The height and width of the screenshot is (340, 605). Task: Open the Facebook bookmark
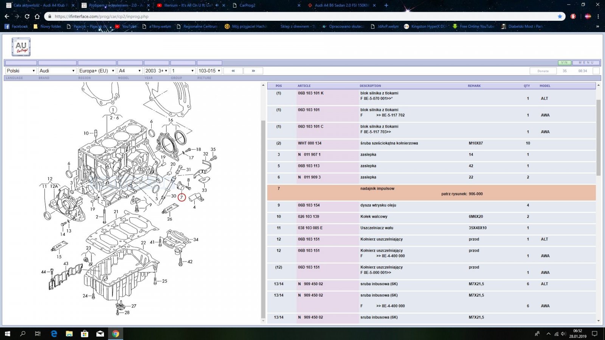point(16,26)
